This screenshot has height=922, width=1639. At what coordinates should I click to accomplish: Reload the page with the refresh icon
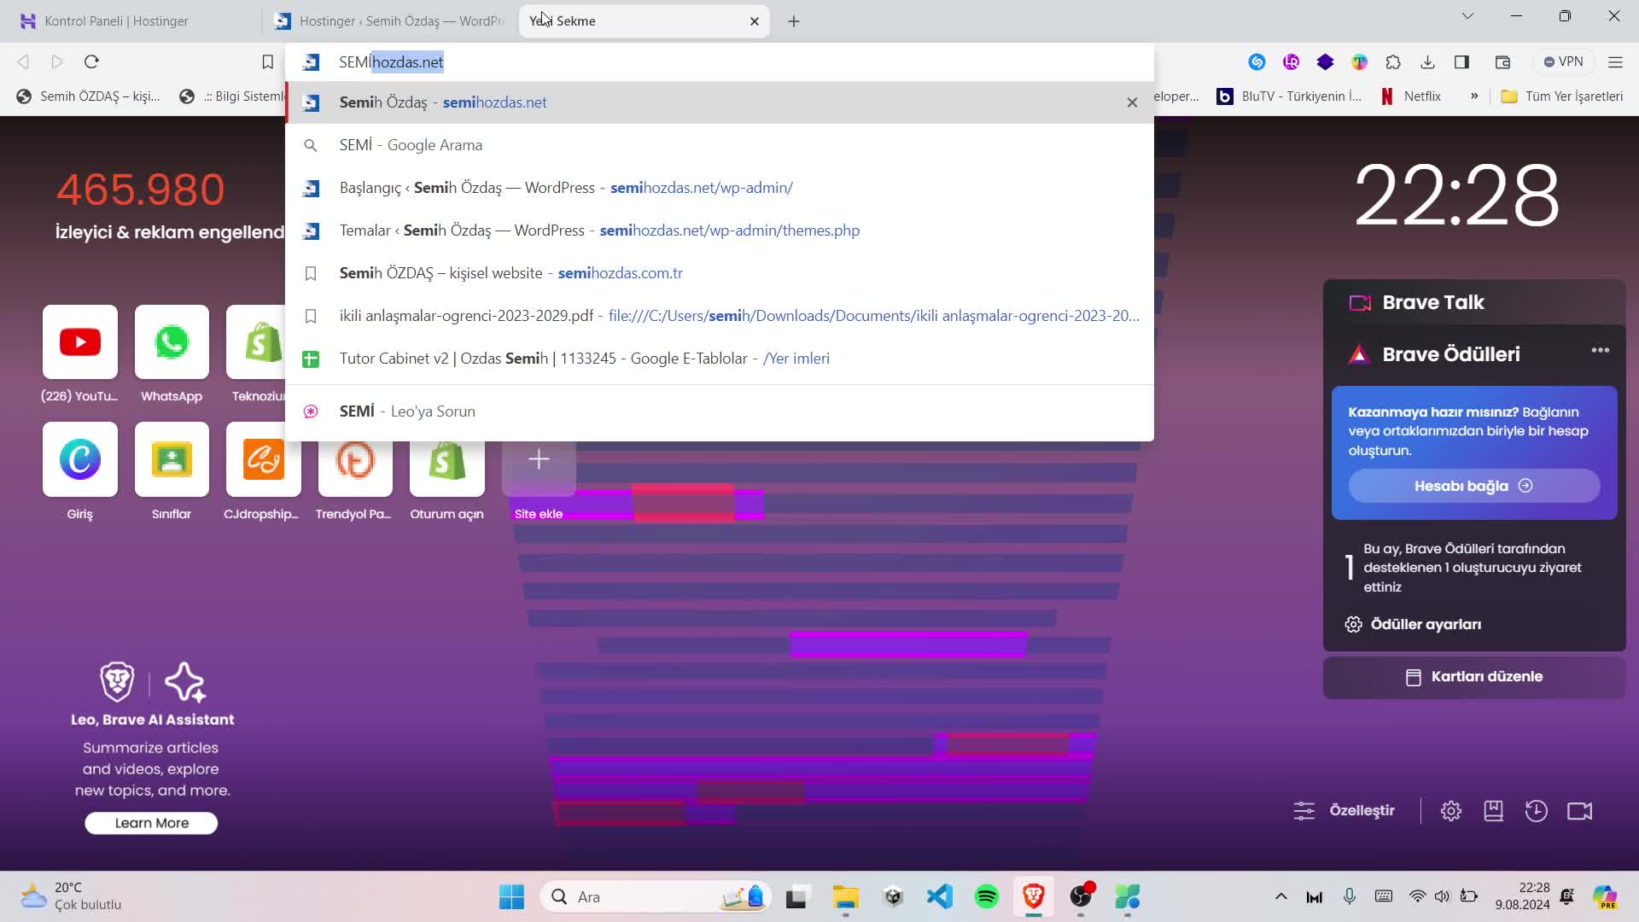pos(91,61)
